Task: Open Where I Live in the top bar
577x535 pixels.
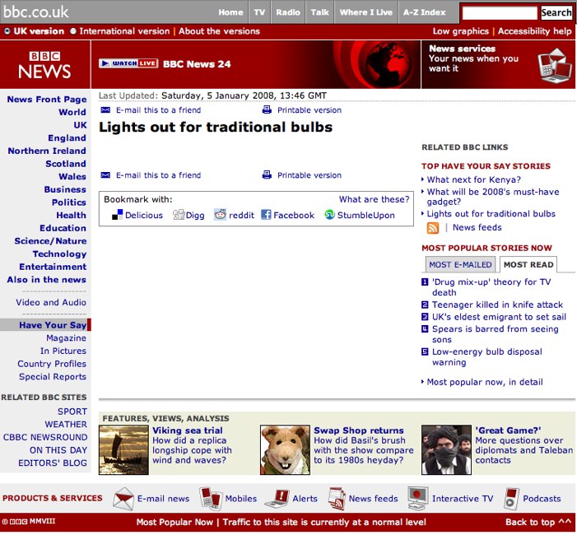Action: point(365,12)
